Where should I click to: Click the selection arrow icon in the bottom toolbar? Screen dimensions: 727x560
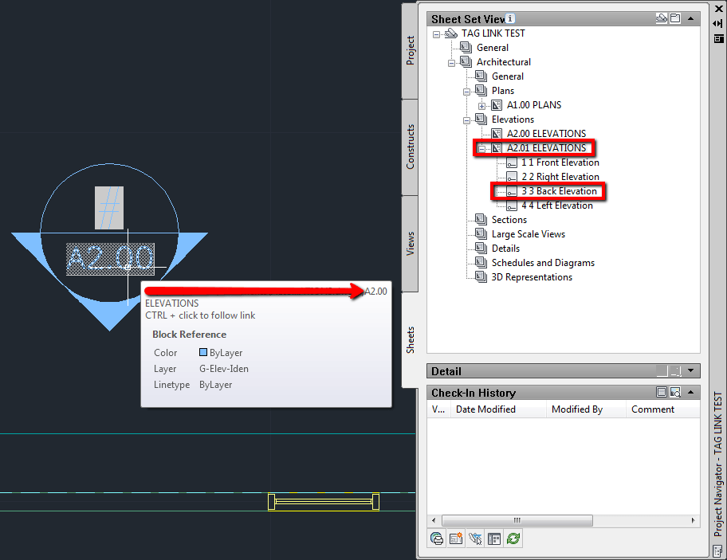(x=475, y=538)
